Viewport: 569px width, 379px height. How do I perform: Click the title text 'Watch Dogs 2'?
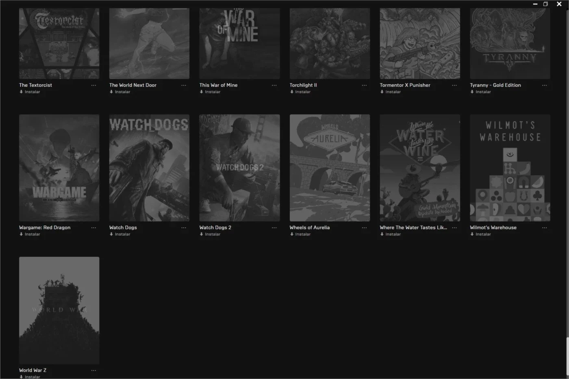click(215, 228)
